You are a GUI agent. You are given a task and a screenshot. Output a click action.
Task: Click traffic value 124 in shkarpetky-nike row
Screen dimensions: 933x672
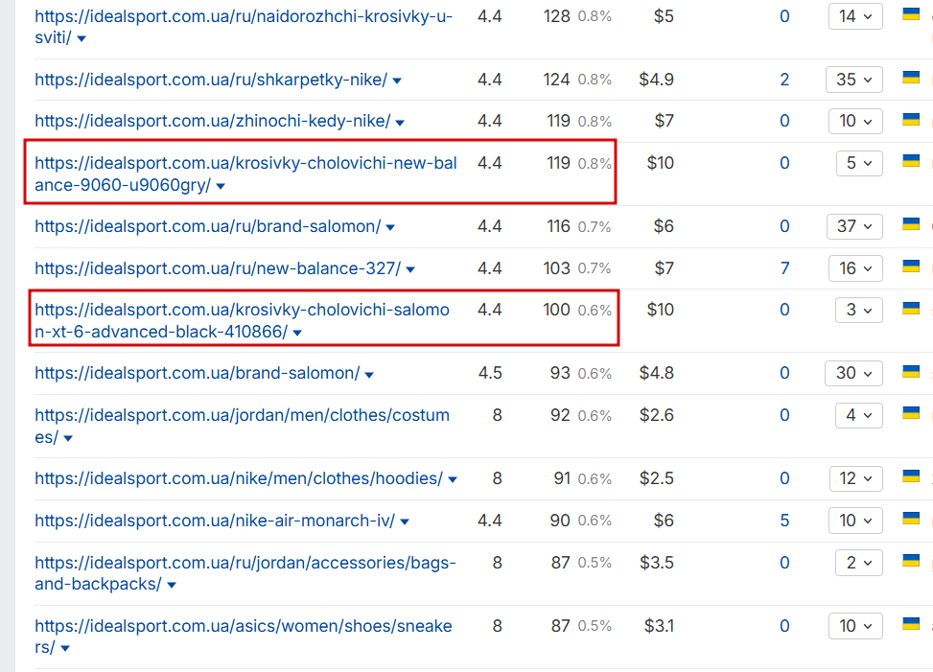(x=557, y=80)
